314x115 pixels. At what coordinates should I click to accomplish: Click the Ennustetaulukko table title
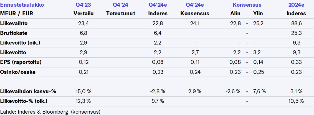pyautogui.click(x=22, y=5)
